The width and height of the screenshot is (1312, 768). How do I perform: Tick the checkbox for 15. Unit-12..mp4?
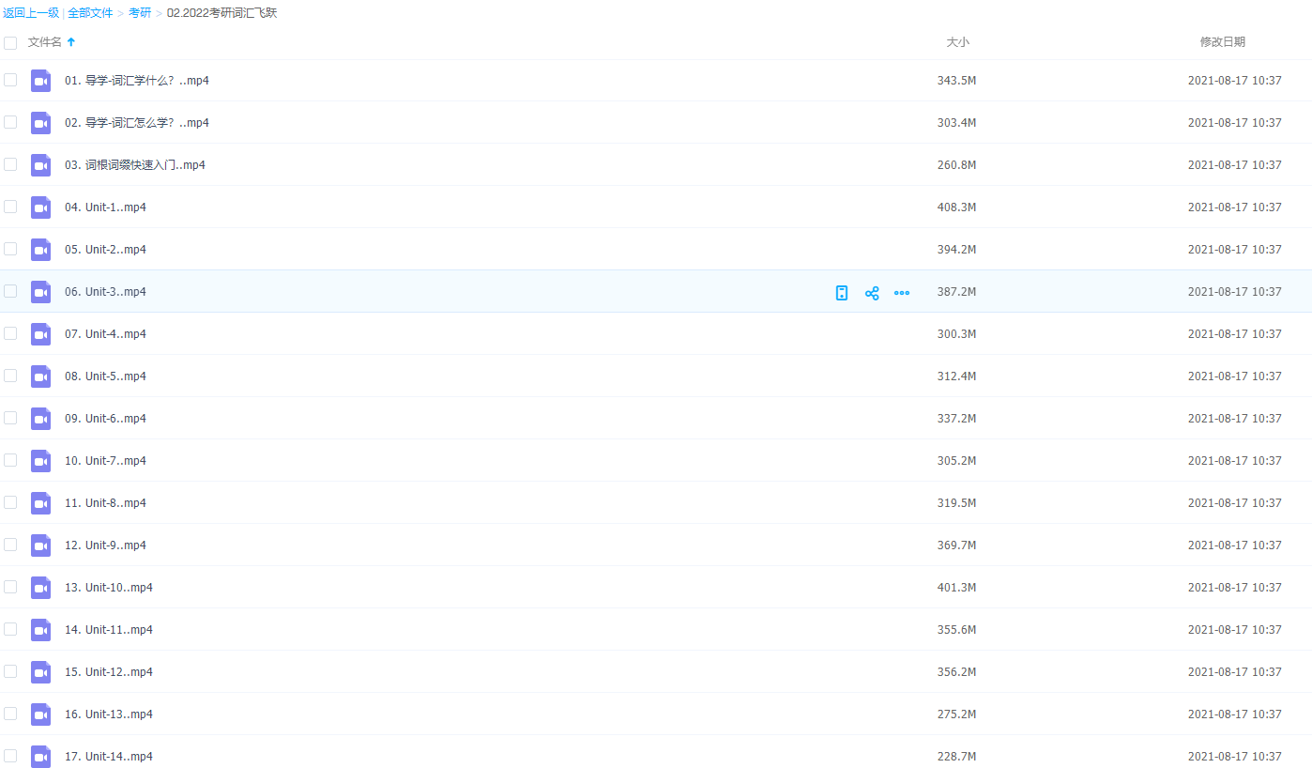coord(10,671)
